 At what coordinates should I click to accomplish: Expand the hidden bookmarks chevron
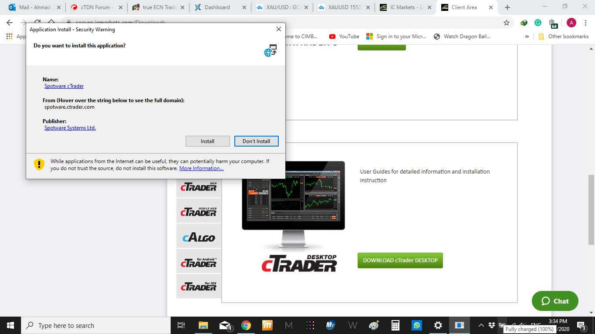(527, 37)
